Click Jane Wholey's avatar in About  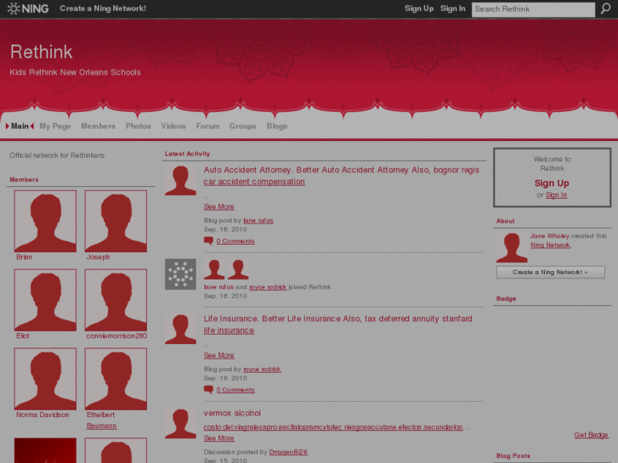coord(512,247)
